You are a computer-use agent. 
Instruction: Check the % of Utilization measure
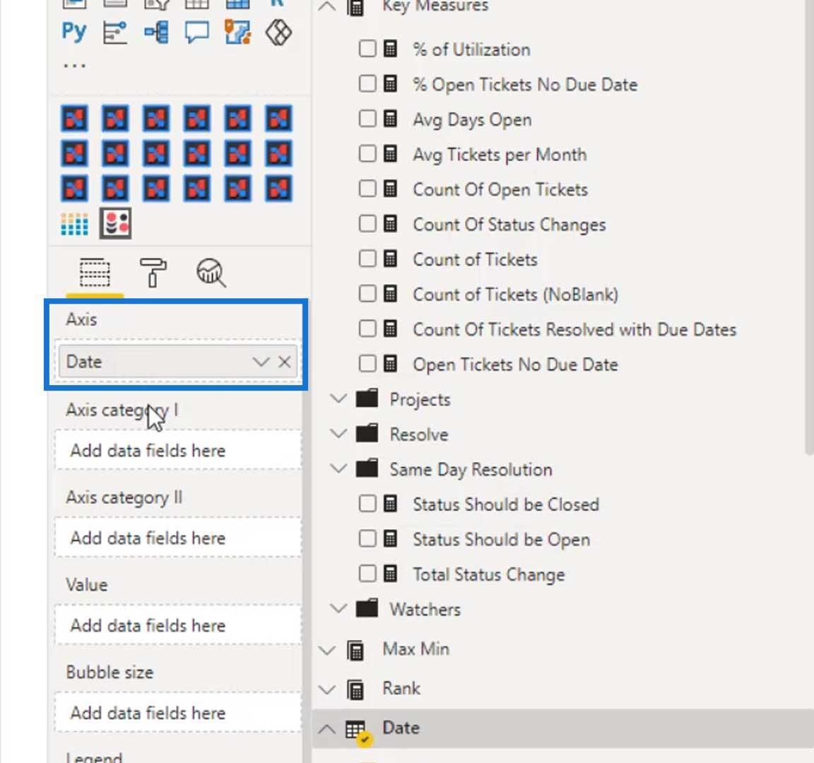pos(367,49)
